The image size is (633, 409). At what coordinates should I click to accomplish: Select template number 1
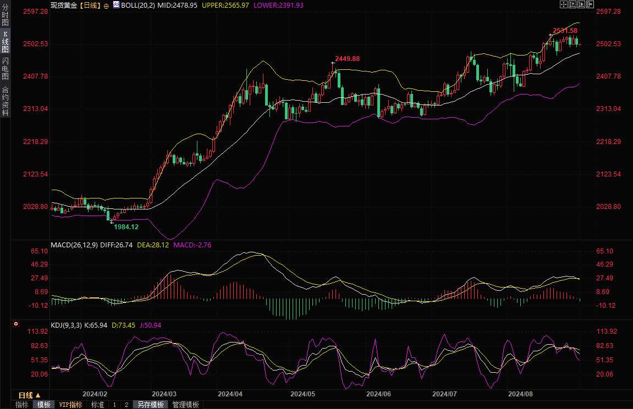click(114, 405)
